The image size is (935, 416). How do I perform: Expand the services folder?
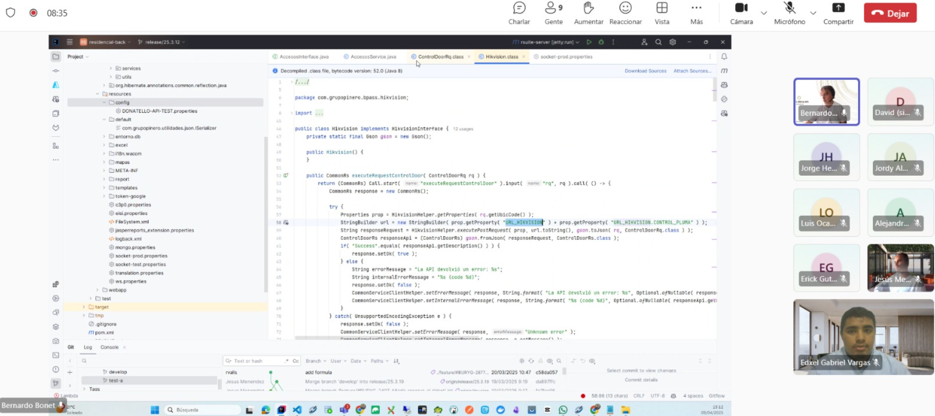tap(111, 68)
